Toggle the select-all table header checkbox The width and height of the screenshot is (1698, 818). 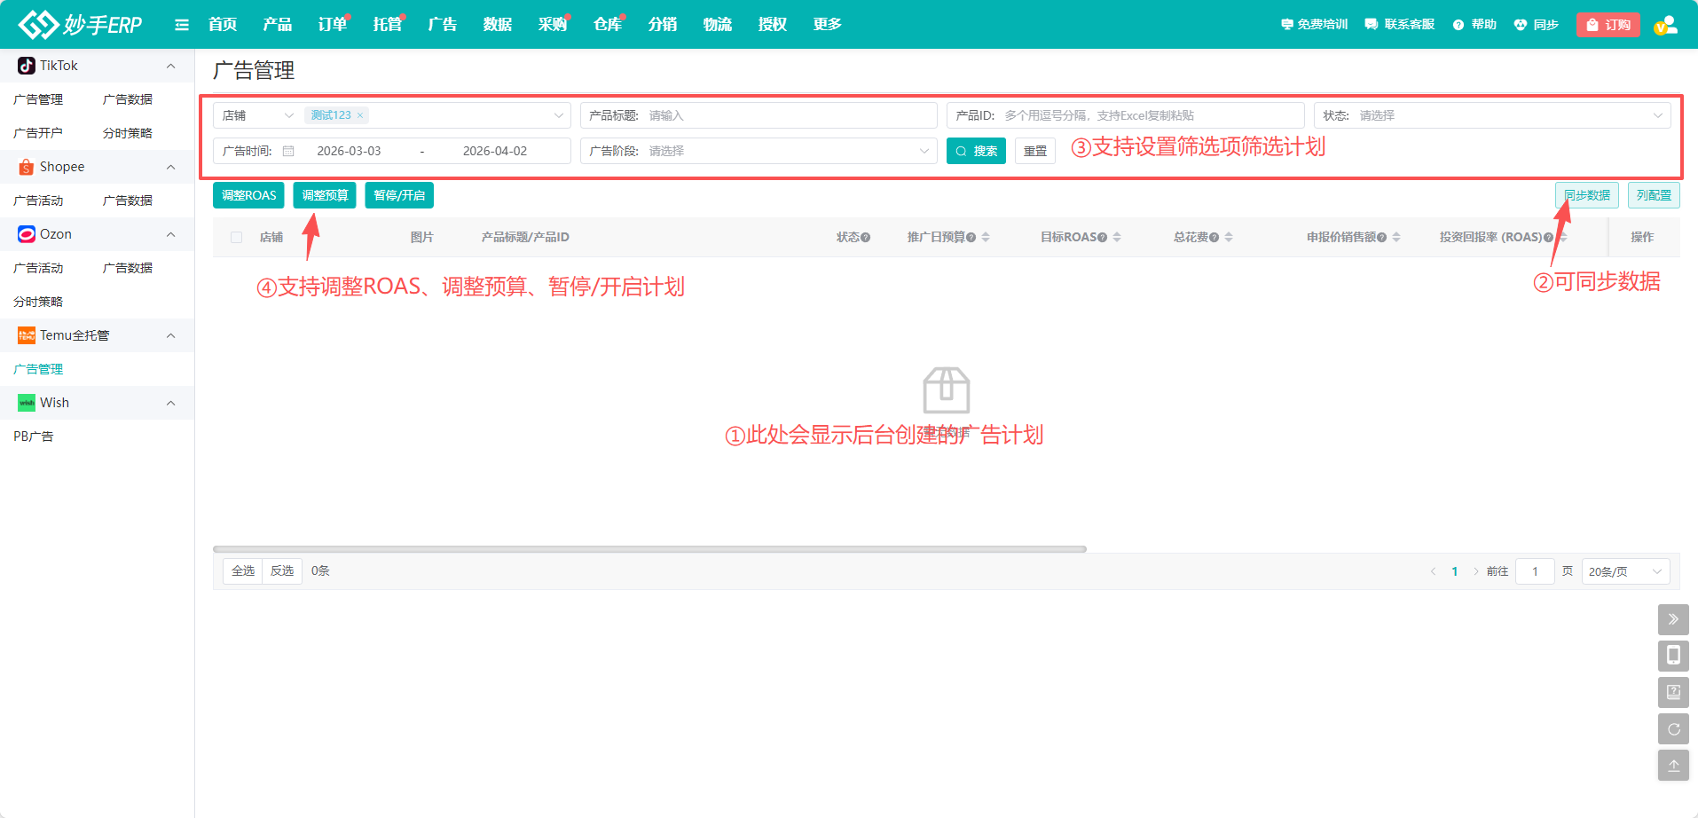coord(236,237)
